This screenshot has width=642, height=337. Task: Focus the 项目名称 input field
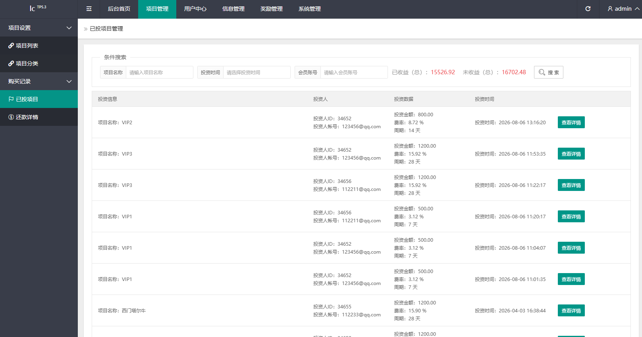point(159,72)
